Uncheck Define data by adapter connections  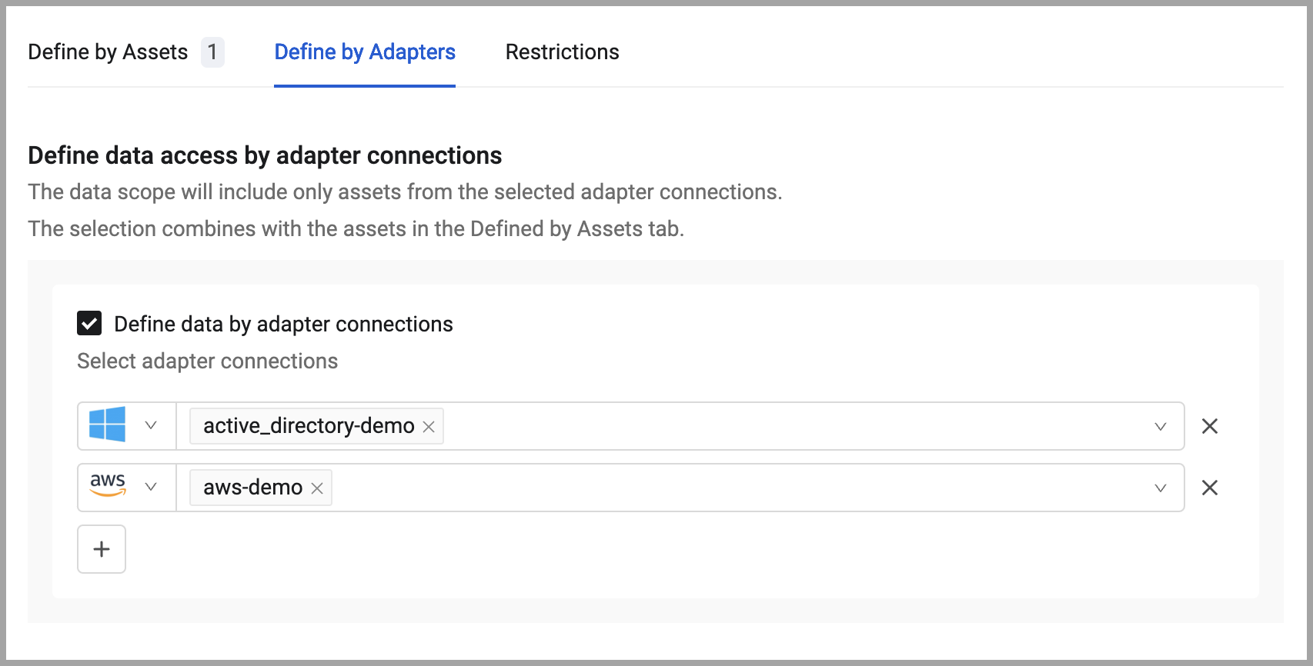point(89,324)
